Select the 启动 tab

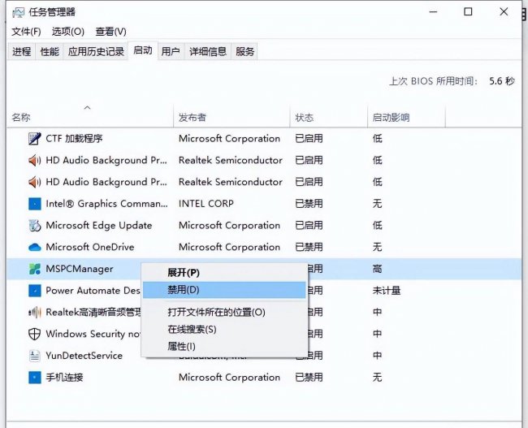143,50
